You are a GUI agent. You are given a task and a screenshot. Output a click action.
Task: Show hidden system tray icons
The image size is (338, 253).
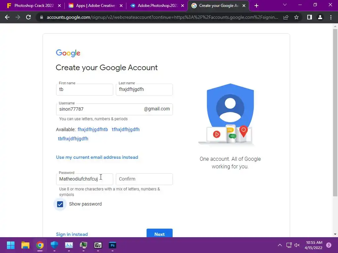click(280, 245)
